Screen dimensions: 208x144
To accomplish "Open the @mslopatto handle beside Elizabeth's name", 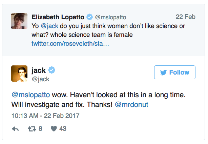I will (x=109, y=17).
